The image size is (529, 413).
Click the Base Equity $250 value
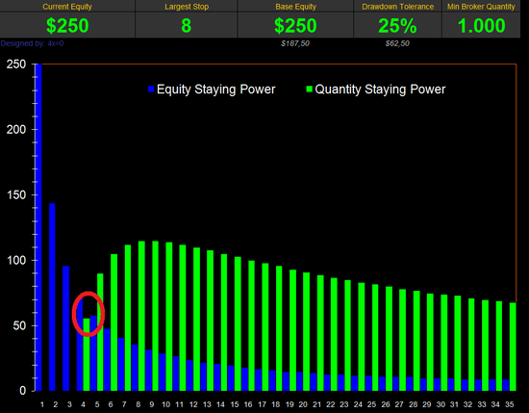point(295,26)
